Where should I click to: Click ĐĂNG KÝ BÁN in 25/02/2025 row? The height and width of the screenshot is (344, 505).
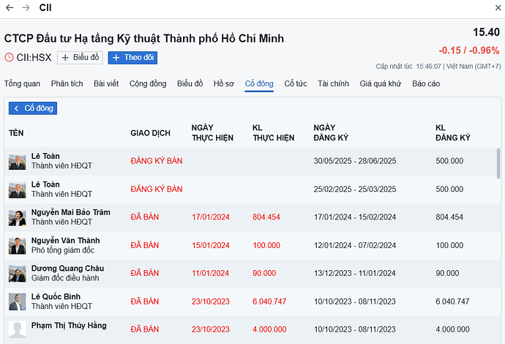click(x=157, y=189)
